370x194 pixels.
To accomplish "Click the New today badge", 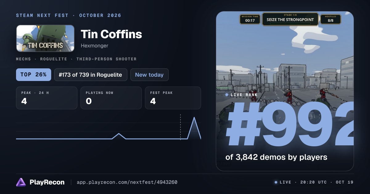I will pos(150,75).
